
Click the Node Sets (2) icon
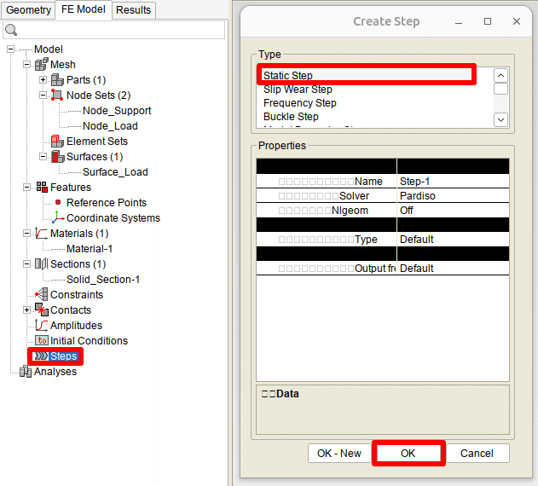point(57,95)
